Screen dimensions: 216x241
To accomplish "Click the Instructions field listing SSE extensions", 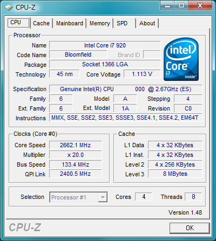I will (x=125, y=118).
